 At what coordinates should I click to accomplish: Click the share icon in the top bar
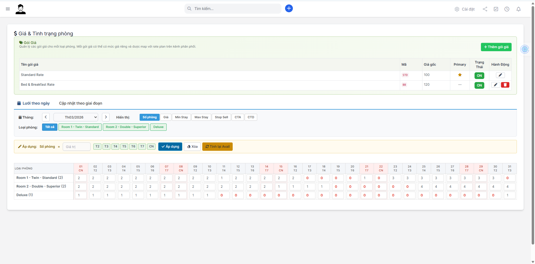click(485, 9)
